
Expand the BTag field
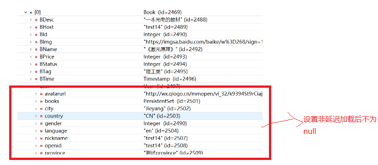(31, 72)
